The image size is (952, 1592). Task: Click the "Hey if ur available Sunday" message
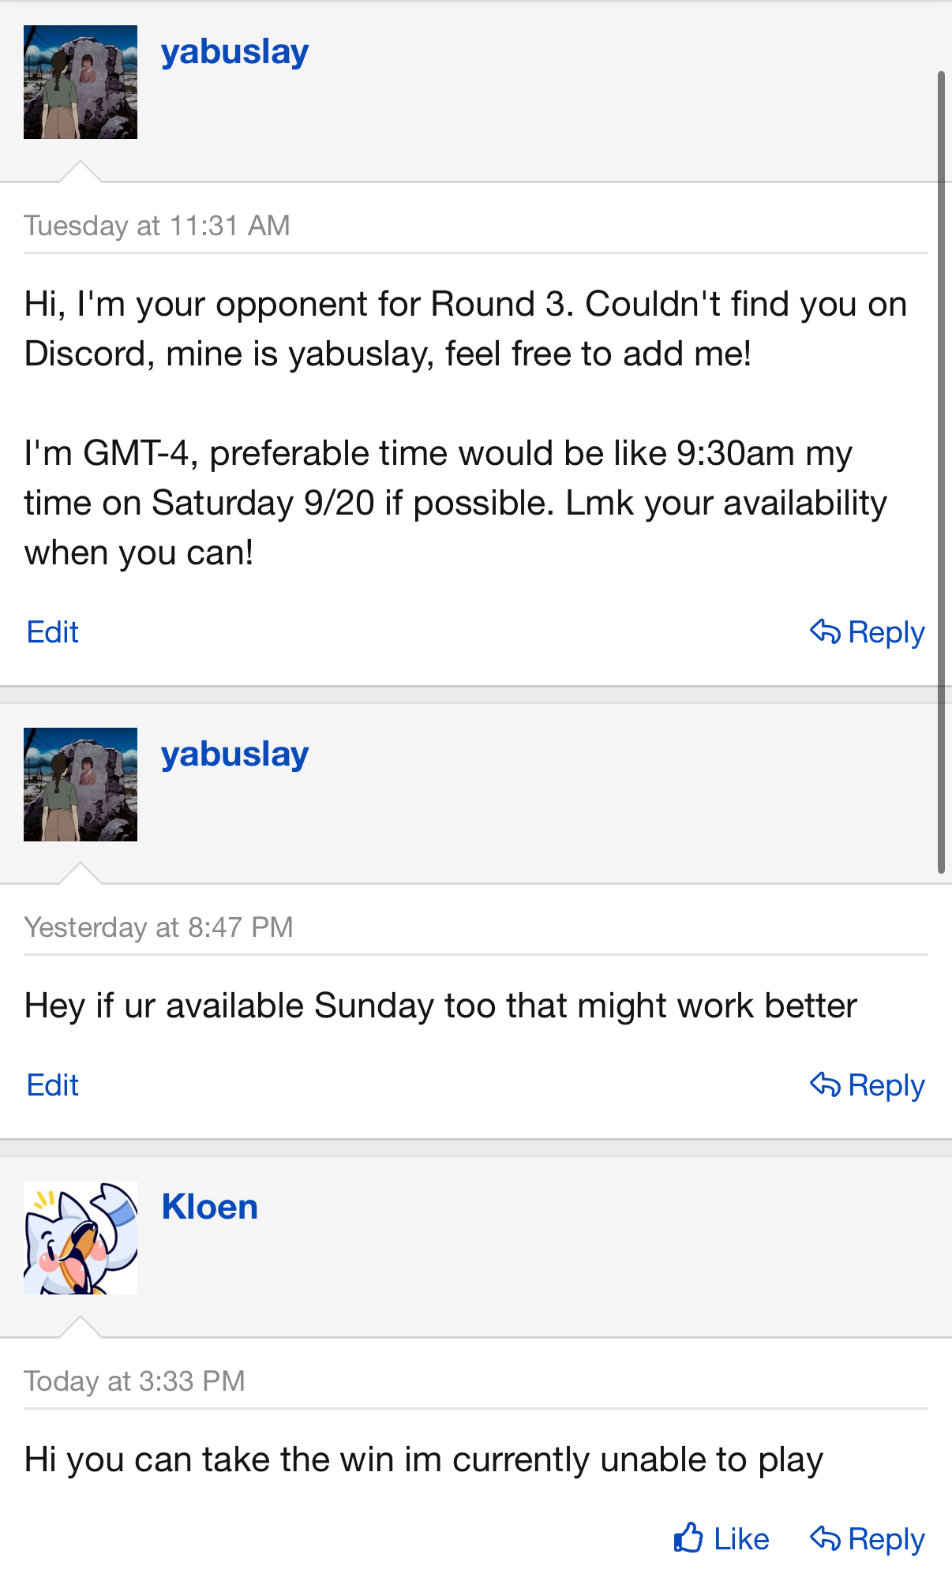(x=440, y=1006)
